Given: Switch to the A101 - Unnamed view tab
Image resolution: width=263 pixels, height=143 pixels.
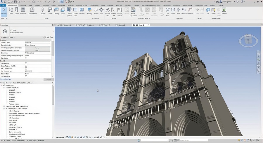Looking at the screenshot, I should (x=63, y=25).
